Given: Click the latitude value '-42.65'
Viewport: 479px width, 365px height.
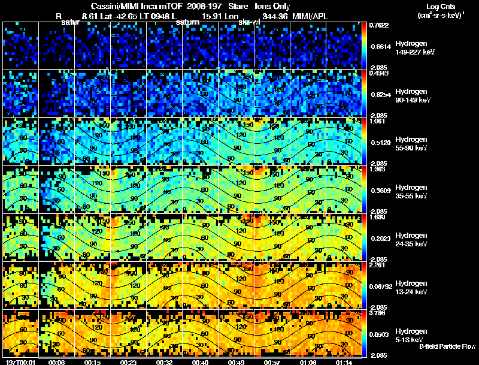Looking at the screenshot, I should (126, 17).
